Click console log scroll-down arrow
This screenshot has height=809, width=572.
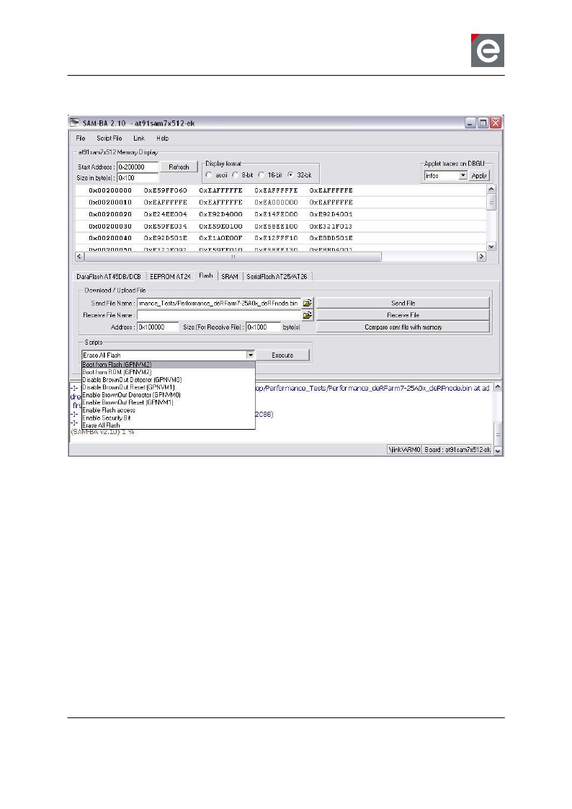tap(498, 451)
